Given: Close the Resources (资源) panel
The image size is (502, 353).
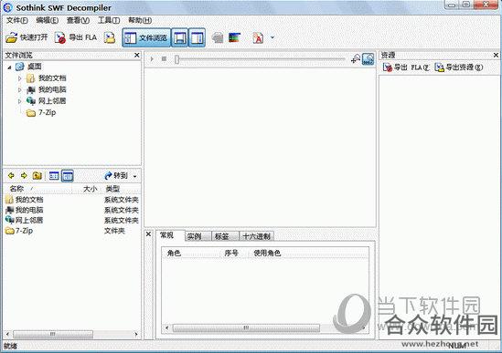Looking at the screenshot, I should [x=496, y=55].
